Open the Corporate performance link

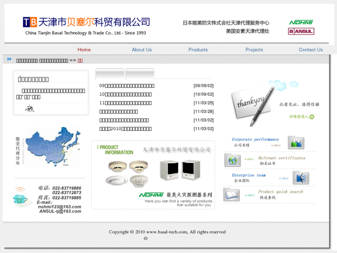[255, 139]
